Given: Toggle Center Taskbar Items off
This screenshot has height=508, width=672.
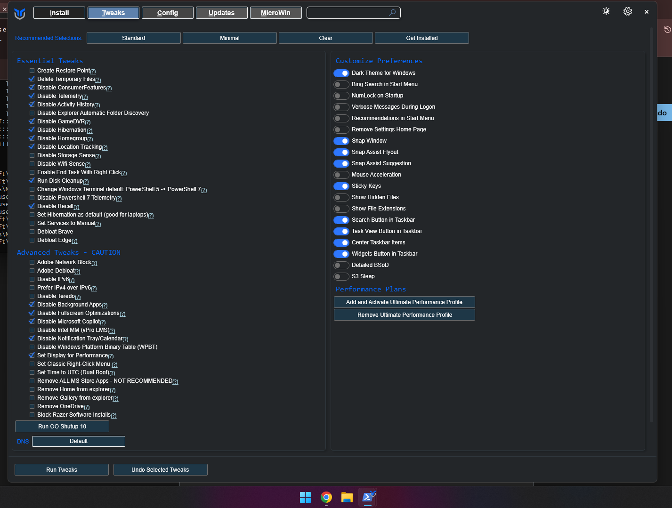Looking at the screenshot, I should tap(341, 242).
